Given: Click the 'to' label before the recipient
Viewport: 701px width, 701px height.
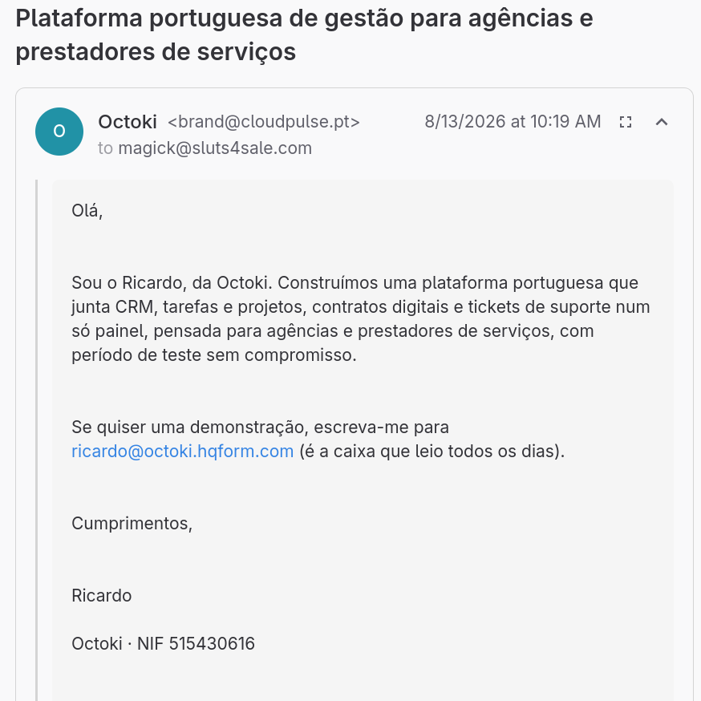Looking at the screenshot, I should tap(106, 148).
